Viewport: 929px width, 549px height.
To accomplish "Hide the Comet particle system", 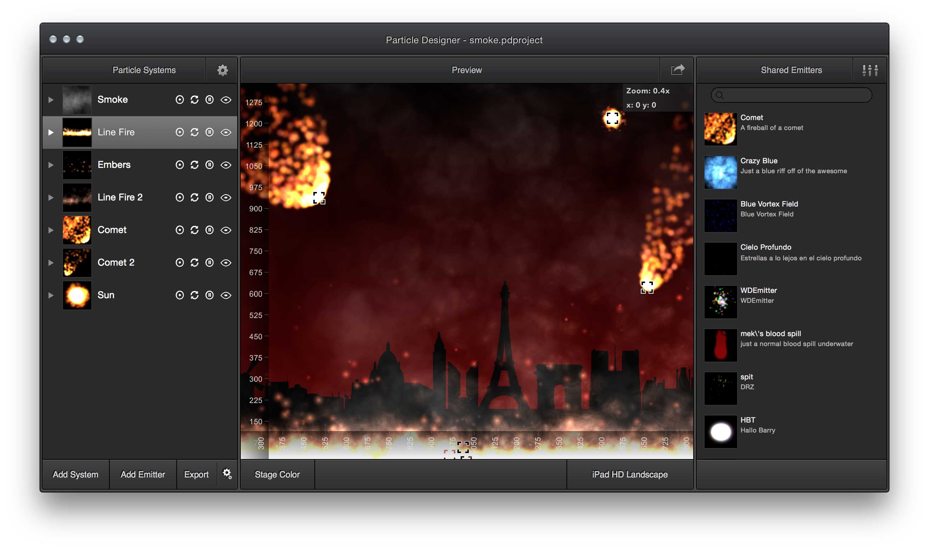I will [226, 230].
